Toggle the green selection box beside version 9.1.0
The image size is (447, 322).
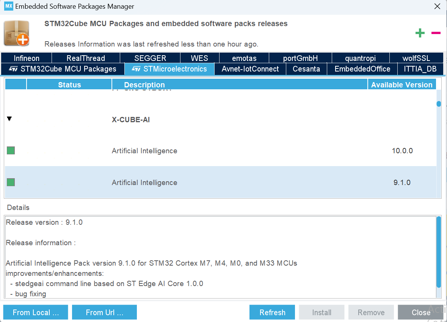click(x=11, y=182)
